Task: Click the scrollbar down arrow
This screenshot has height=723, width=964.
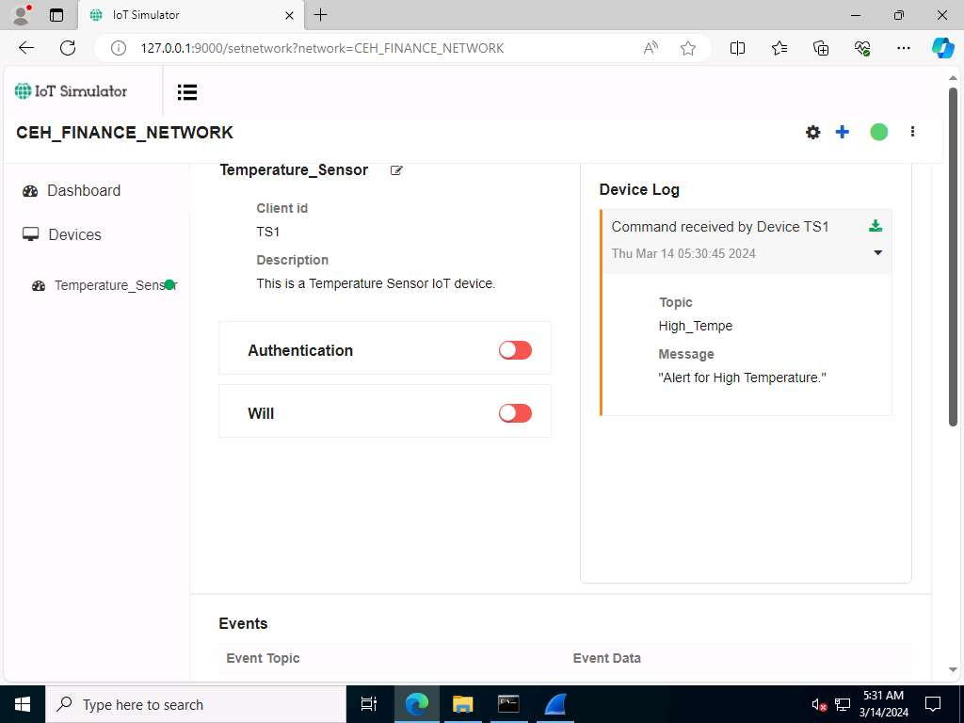Action: click(953, 670)
